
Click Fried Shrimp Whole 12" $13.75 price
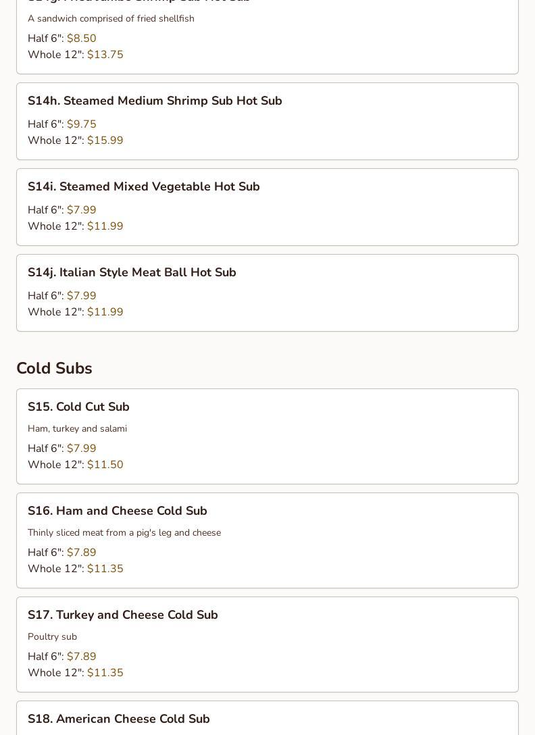105,55
